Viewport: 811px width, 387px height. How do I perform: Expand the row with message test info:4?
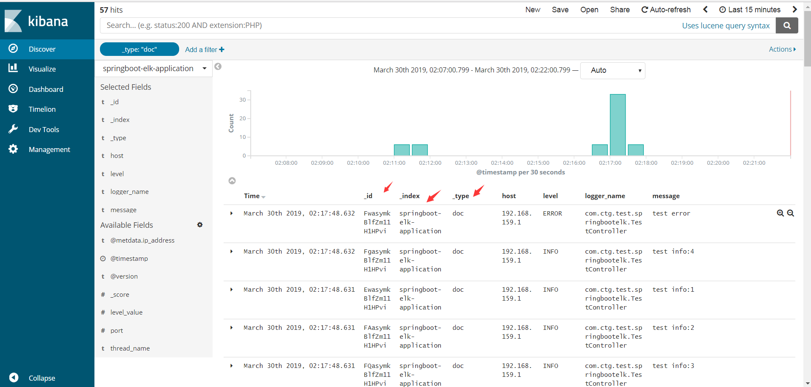231,252
